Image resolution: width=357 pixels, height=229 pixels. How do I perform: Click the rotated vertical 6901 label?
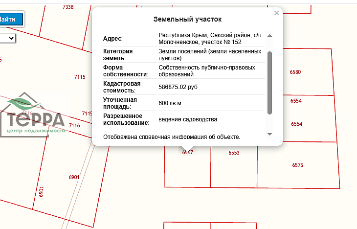pyautogui.click(x=41, y=191)
